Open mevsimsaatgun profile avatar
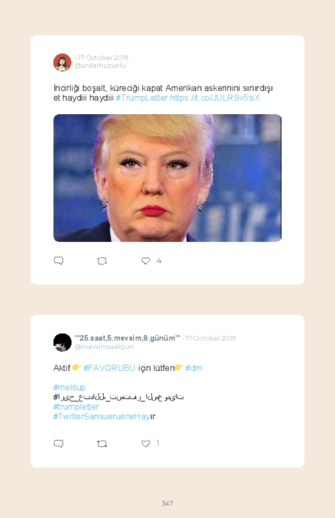The image size is (335, 518). tap(62, 343)
